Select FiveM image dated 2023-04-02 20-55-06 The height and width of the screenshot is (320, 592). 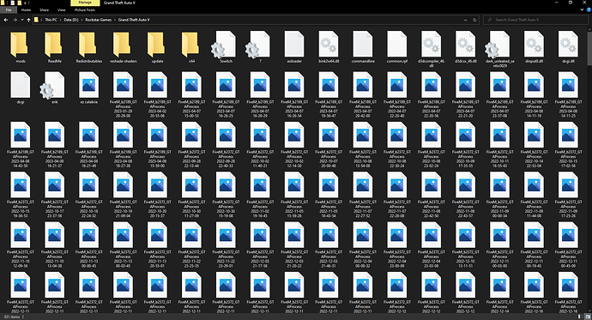[157, 94]
